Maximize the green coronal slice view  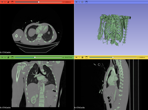click(12, 57)
